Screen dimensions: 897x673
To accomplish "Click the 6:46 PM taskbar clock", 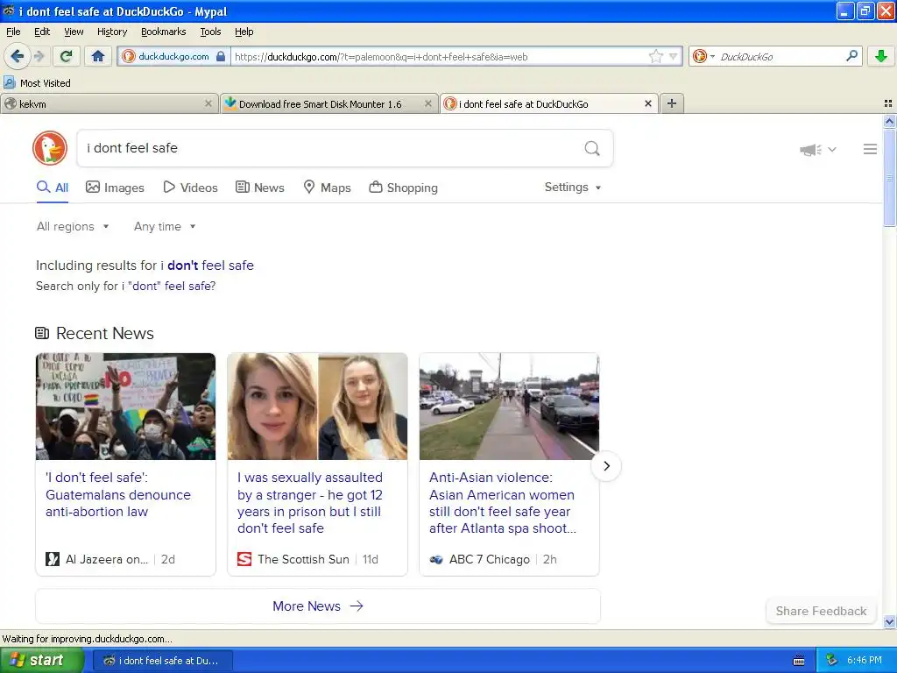I will [x=864, y=661].
